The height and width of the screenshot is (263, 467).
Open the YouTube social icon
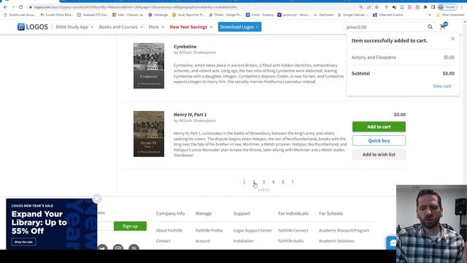click(134, 248)
